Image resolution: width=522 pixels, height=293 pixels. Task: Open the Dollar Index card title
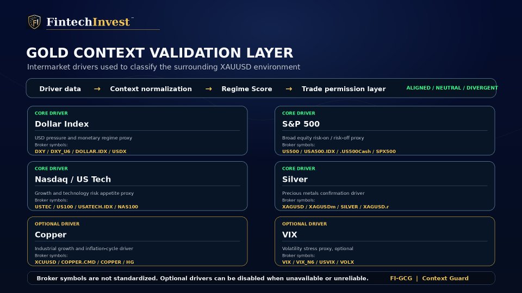click(x=61, y=124)
